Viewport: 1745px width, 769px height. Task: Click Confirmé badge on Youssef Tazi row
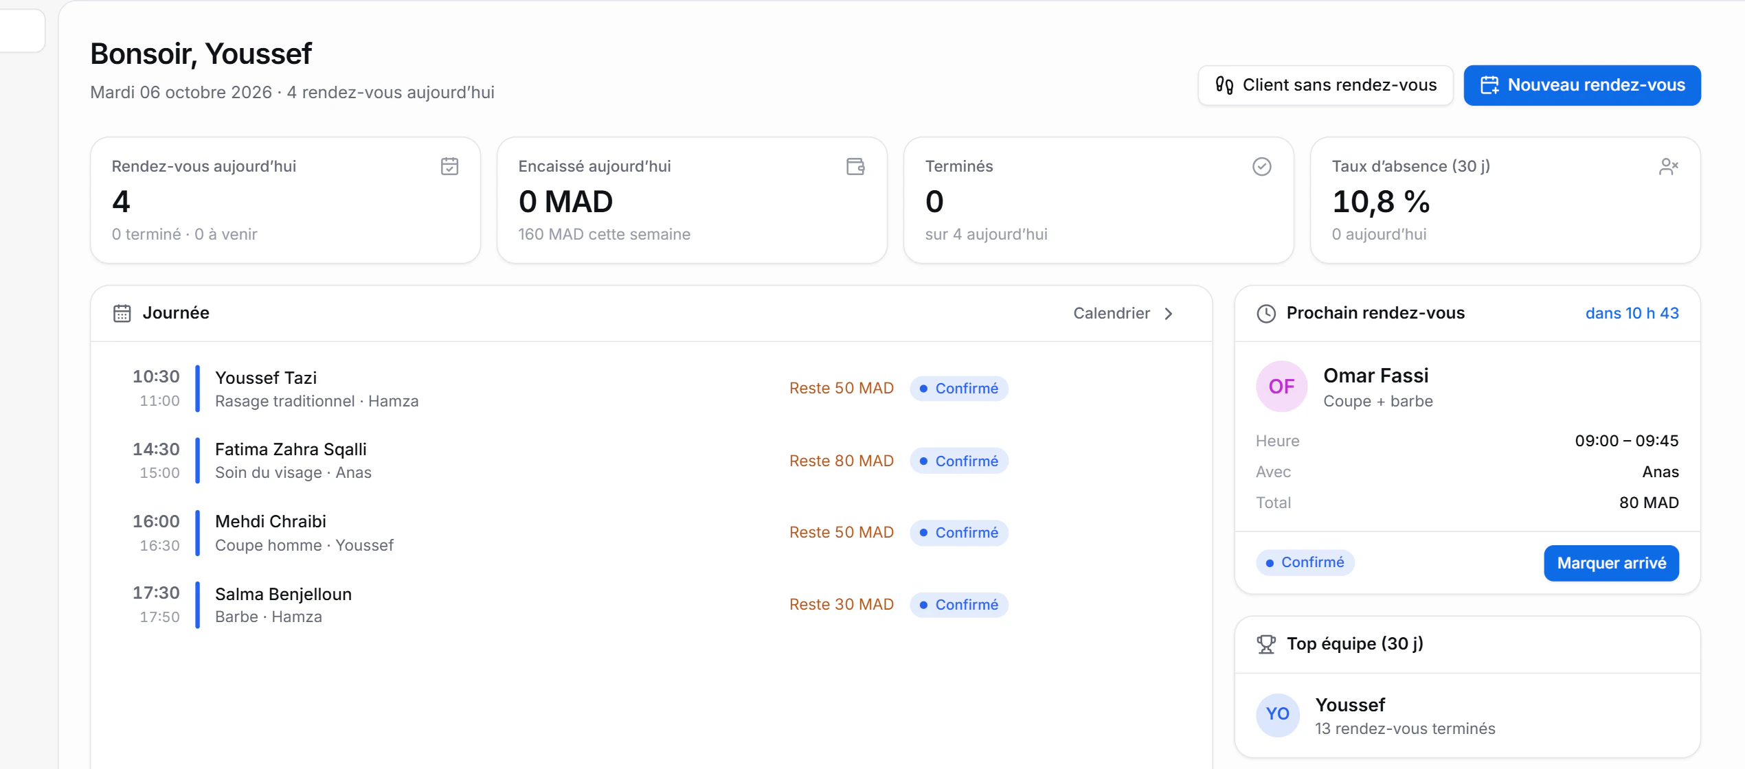[x=959, y=389]
